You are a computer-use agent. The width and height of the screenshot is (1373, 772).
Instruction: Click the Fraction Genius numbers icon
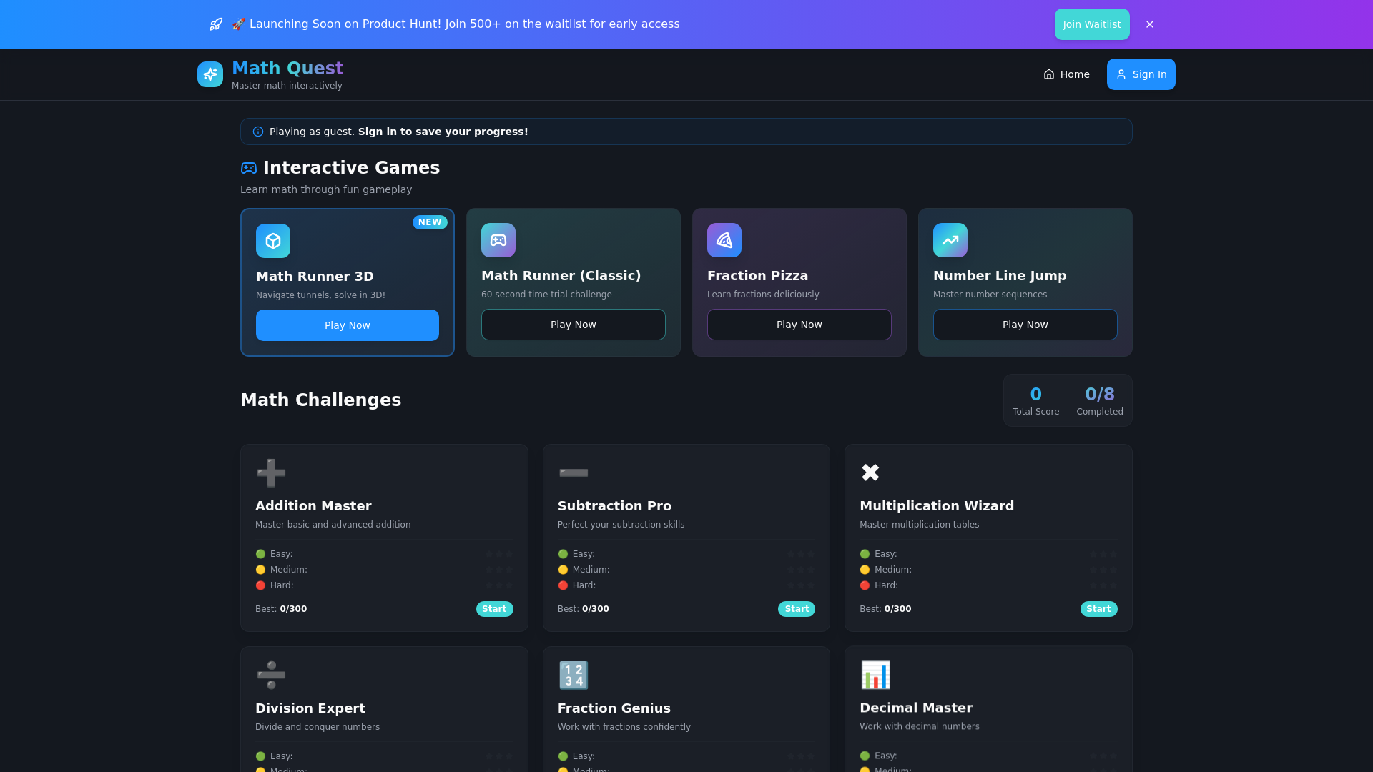(x=573, y=675)
